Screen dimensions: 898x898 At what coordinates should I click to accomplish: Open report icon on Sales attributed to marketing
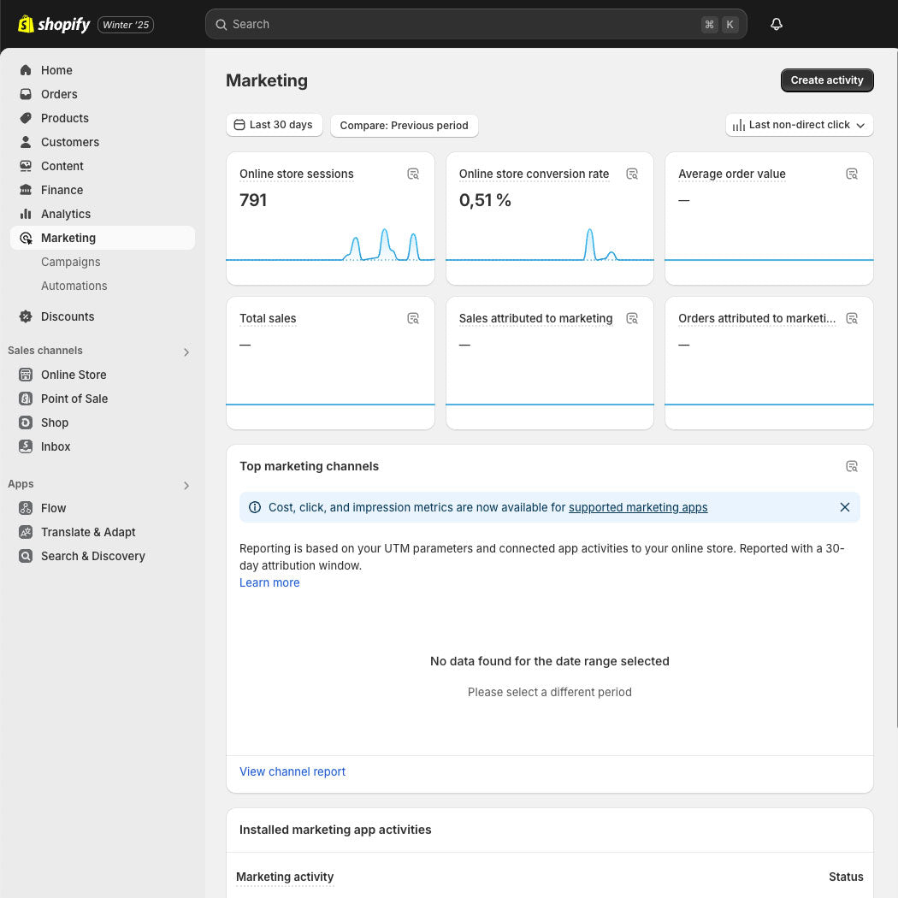point(632,318)
